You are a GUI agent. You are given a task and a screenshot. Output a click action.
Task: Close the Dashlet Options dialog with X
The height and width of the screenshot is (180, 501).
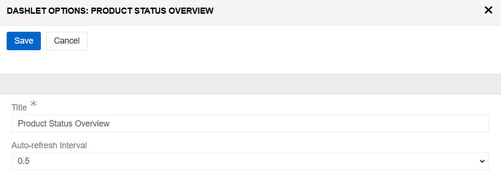(488, 10)
